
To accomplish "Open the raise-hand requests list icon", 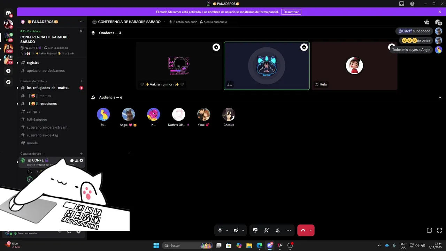I will click(426, 22).
